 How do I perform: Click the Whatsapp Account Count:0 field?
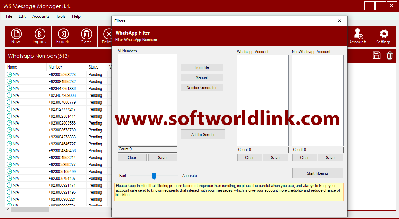point(263,150)
